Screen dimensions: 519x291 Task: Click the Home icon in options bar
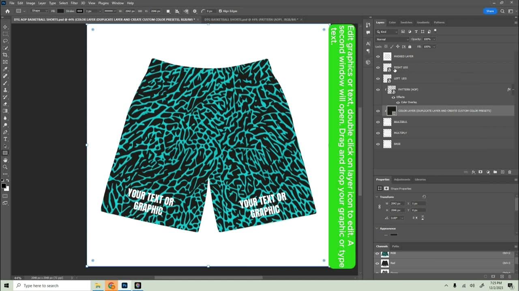pyautogui.click(x=7, y=11)
